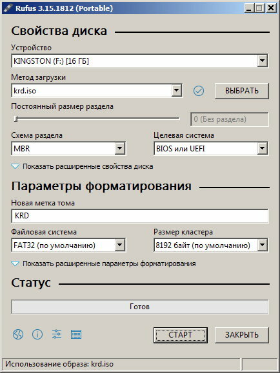The width and height of the screenshot is (280, 373).
Task: Click the ВЫБРАТЬ button
Action: click(242, 91)
